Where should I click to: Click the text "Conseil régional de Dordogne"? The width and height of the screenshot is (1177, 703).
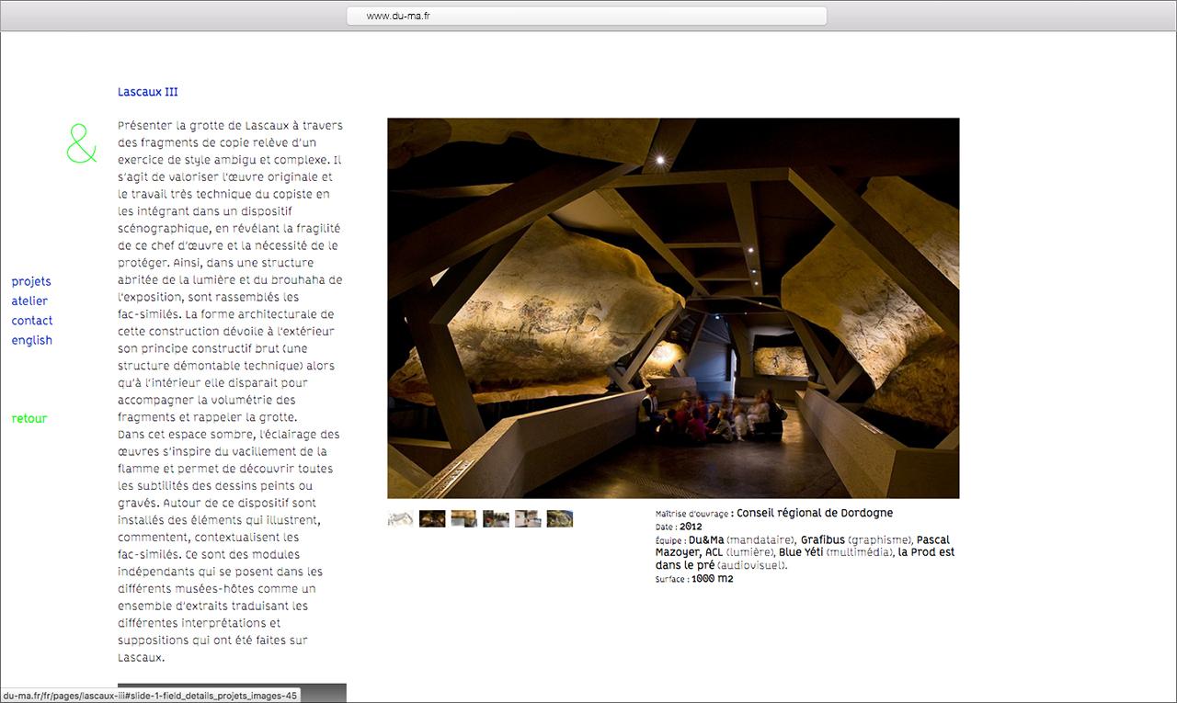coord(815,513)
